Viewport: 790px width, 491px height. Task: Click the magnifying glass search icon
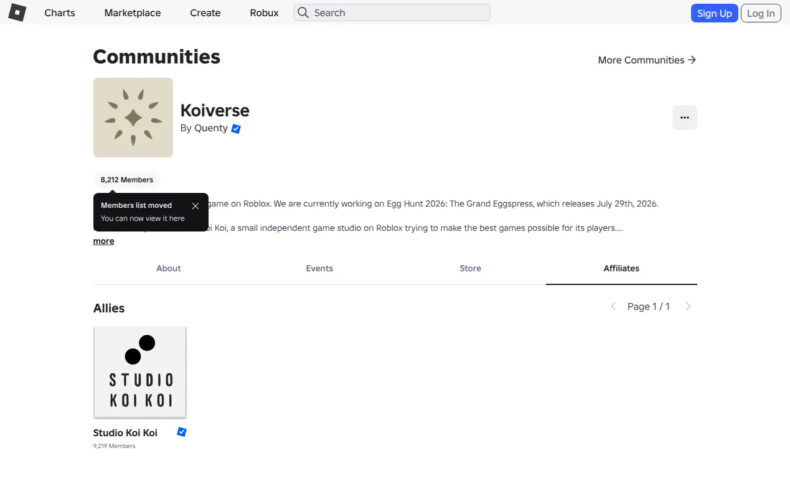point(303,12)
